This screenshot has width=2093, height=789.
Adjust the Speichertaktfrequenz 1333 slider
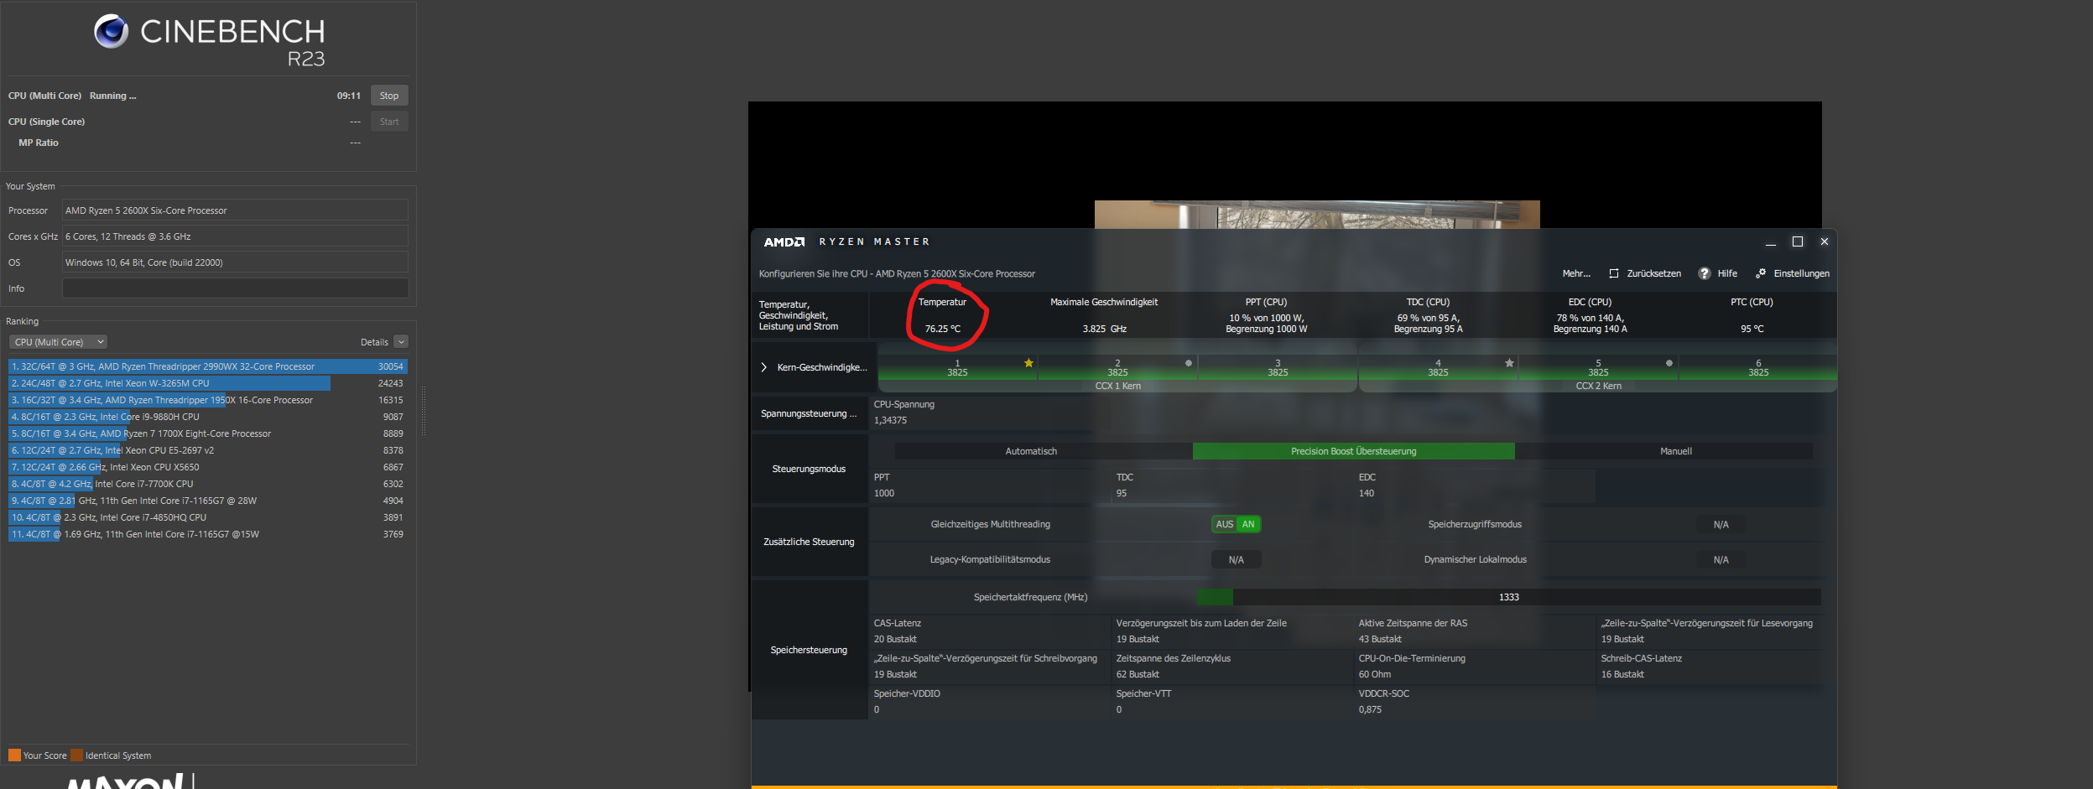[x=1509, y=597]
